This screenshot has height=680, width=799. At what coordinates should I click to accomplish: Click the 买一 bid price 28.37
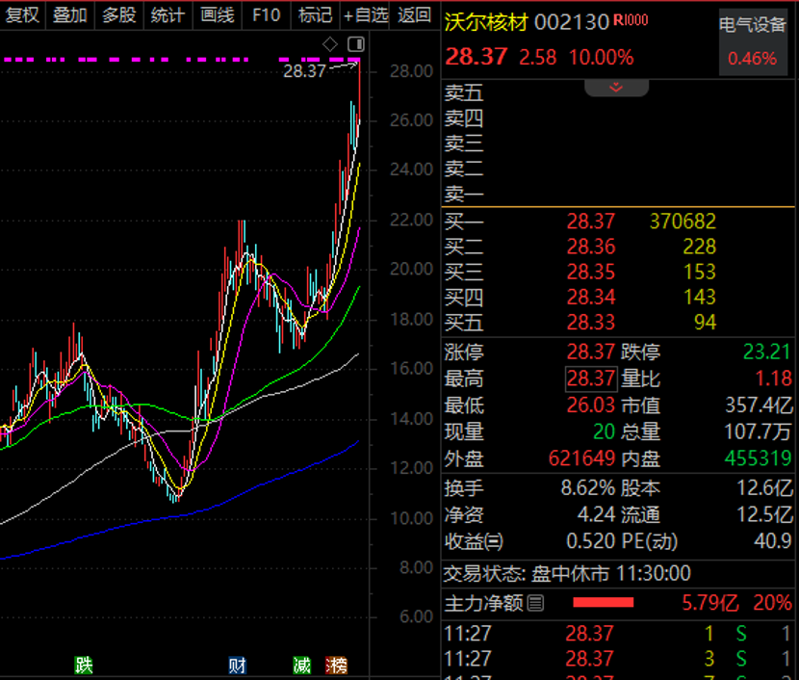point(590,222)
